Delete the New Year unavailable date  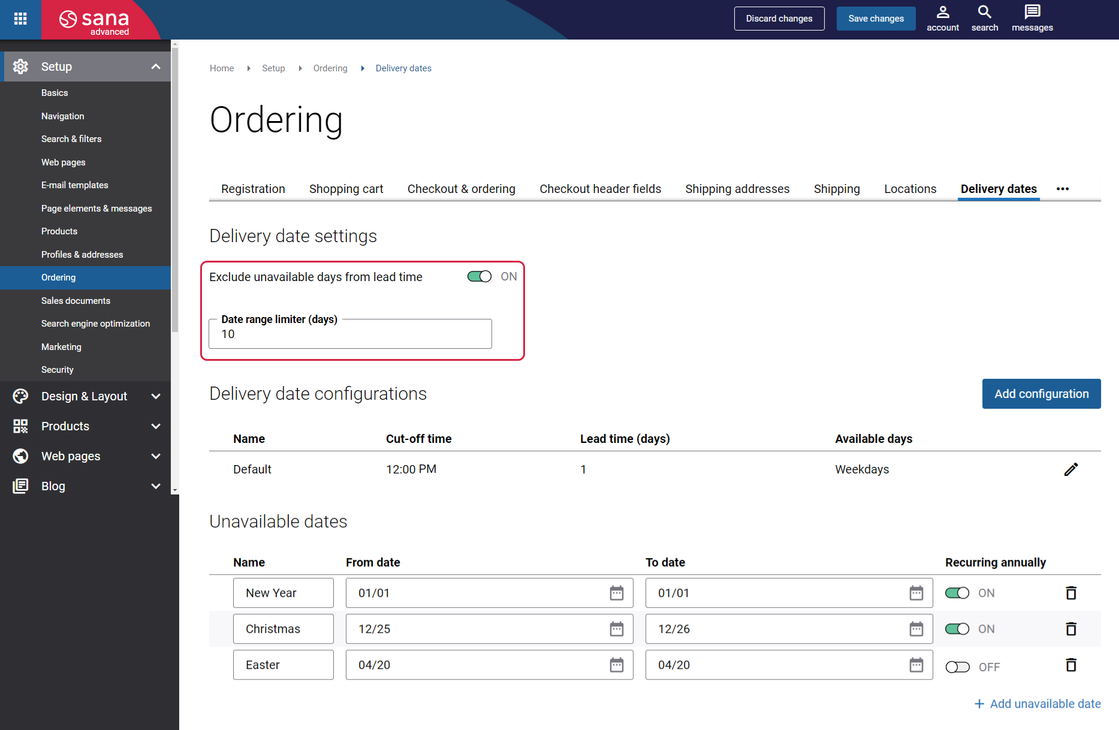coord(1071,593)
